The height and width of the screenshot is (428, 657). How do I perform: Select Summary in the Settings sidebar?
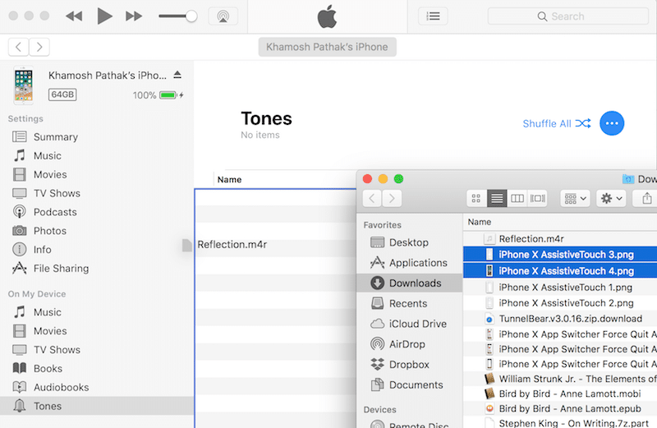pos(55,137)
